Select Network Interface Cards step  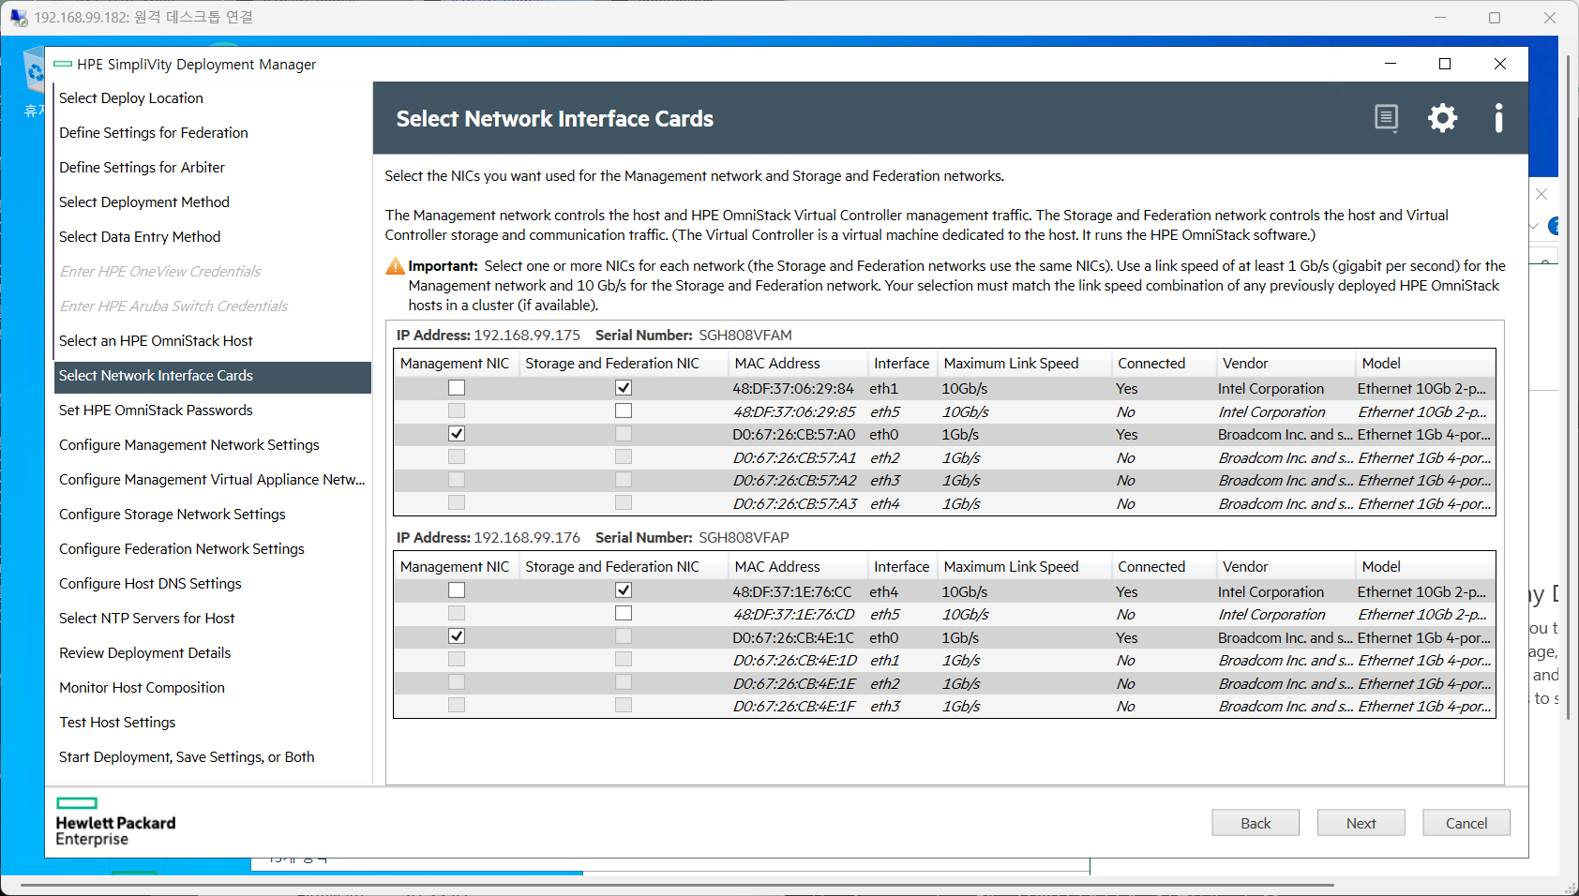pos(213,376)
